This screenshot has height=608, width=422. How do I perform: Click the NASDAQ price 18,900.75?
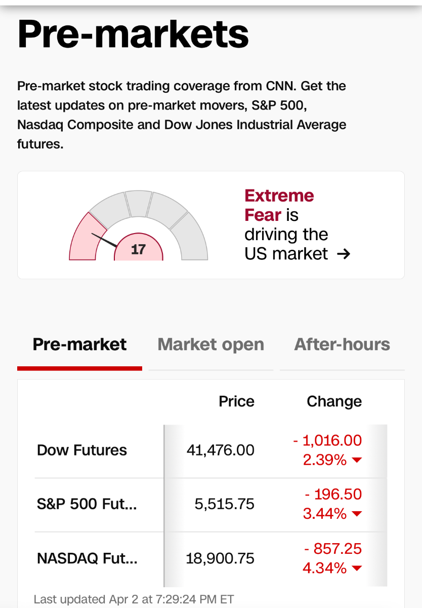point(220,558)
